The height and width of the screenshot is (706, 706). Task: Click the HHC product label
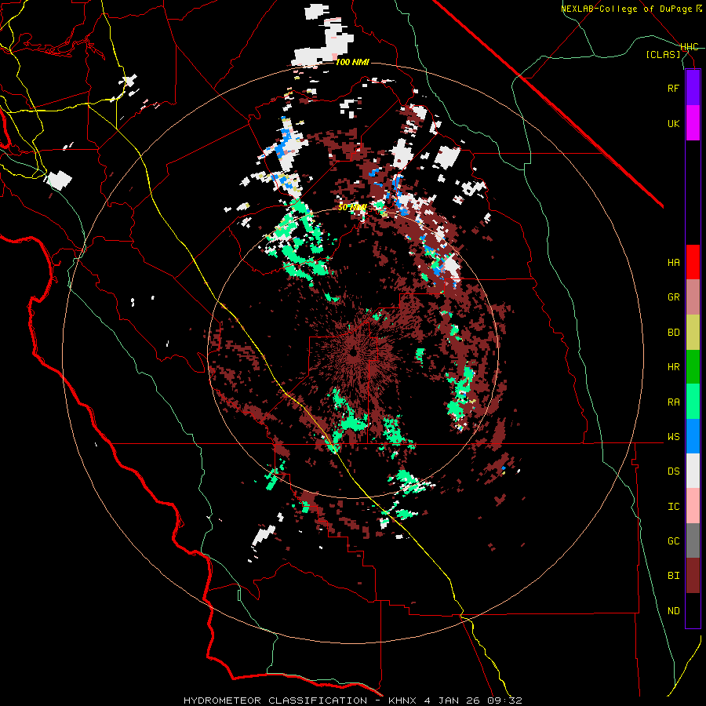click(x=689, y=47)
